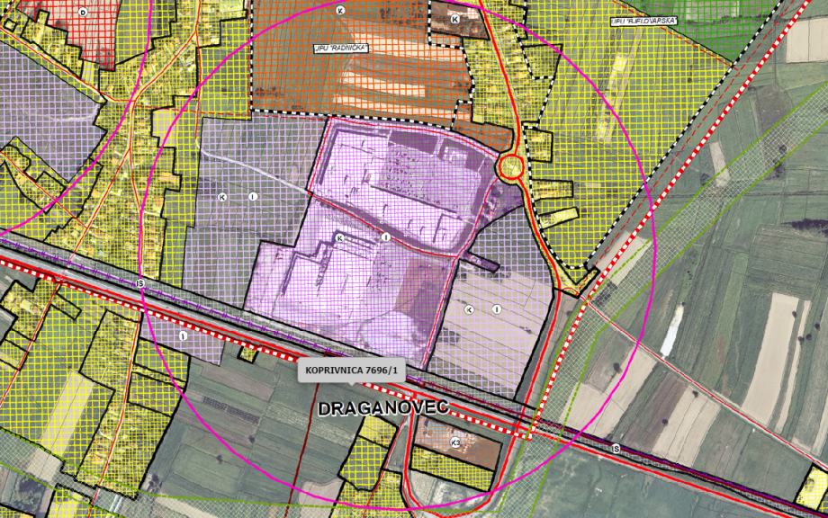
Task: Click the KOPRIVNICA 7696/1 parcel tooltip
Action: click(x=351, y=371)
